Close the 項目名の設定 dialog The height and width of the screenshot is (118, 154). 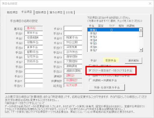[150, 3]
